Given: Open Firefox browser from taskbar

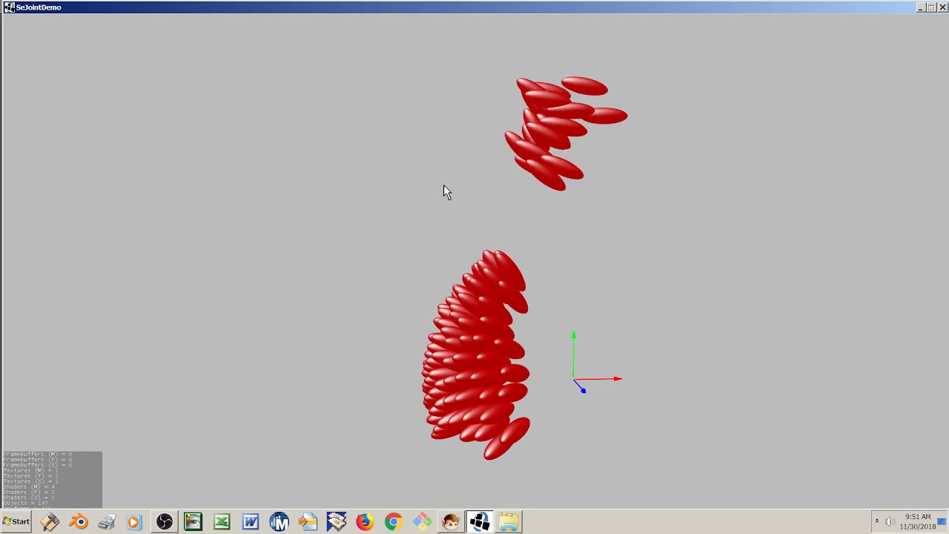Looking at the screenshot, I should click(x=365, y=522).
